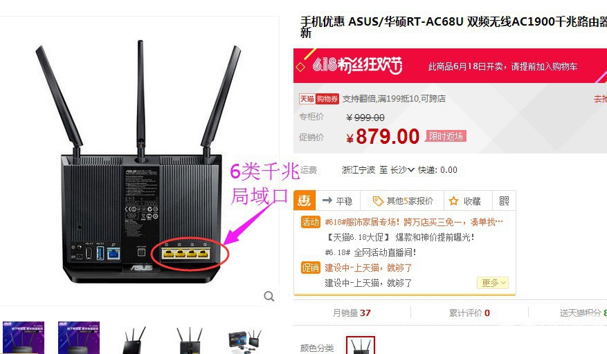Click the 618粉丝狂欢节 red banner

pyautogui.click(x=450, y=66)
